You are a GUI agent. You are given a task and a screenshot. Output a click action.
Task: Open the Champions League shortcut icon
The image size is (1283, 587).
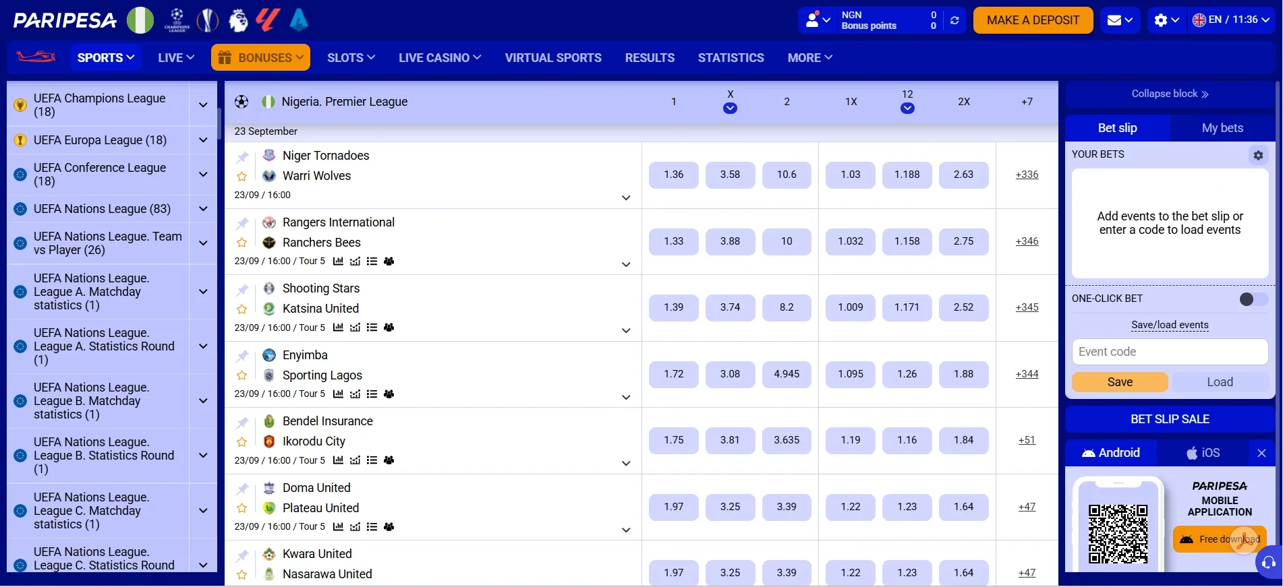pos(177,20)
